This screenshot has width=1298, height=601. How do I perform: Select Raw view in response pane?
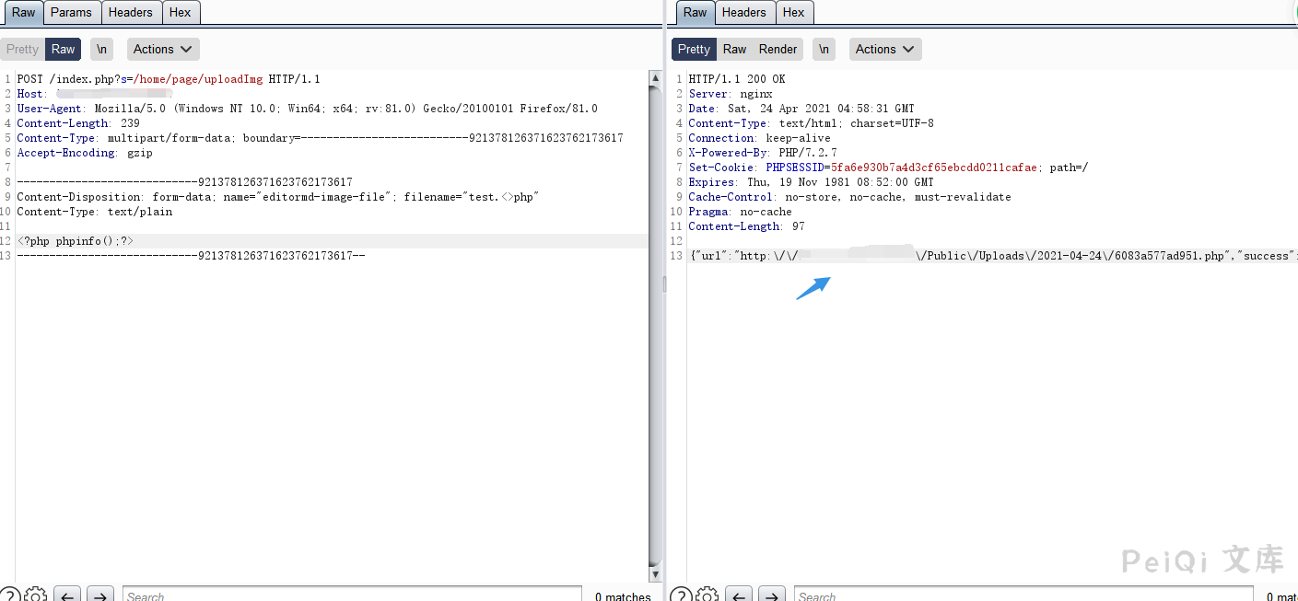pos(734,50)
